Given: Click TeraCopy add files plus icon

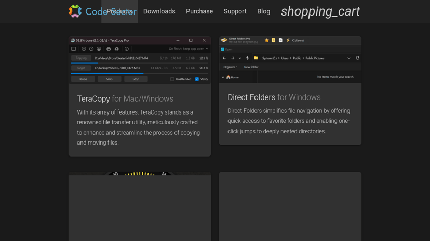Looking at the screenshot, I should (x=84, y=49).
